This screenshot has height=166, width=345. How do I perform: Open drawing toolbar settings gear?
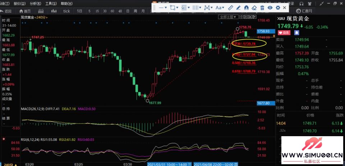(x=277, y=8)
